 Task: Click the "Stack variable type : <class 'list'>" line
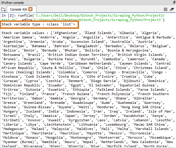[38, 24]
